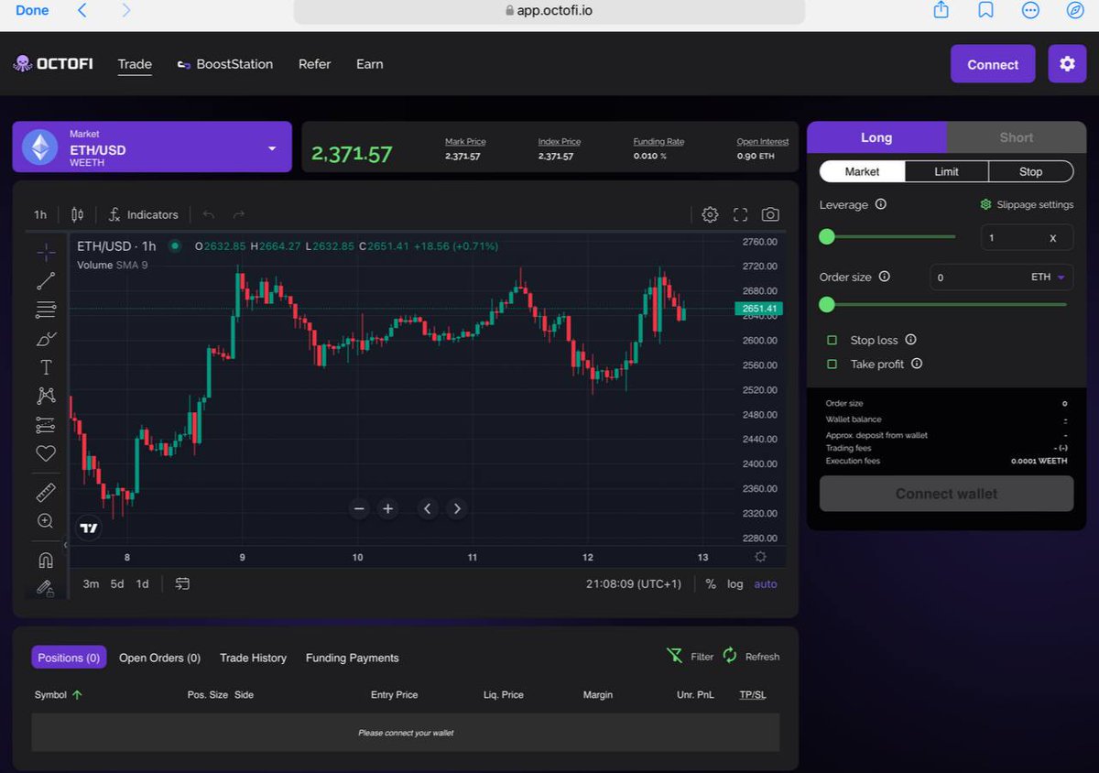Open the chart settings gear icon

[710, 214]
